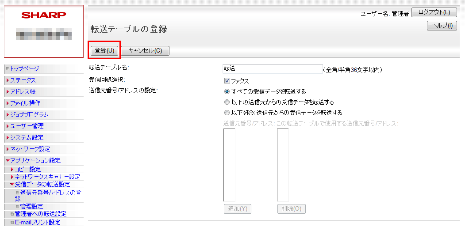The height and width of the screenshot is (227, 465).
Task: Open the 管理者への転送設定 link
Action: click(40, 214)
